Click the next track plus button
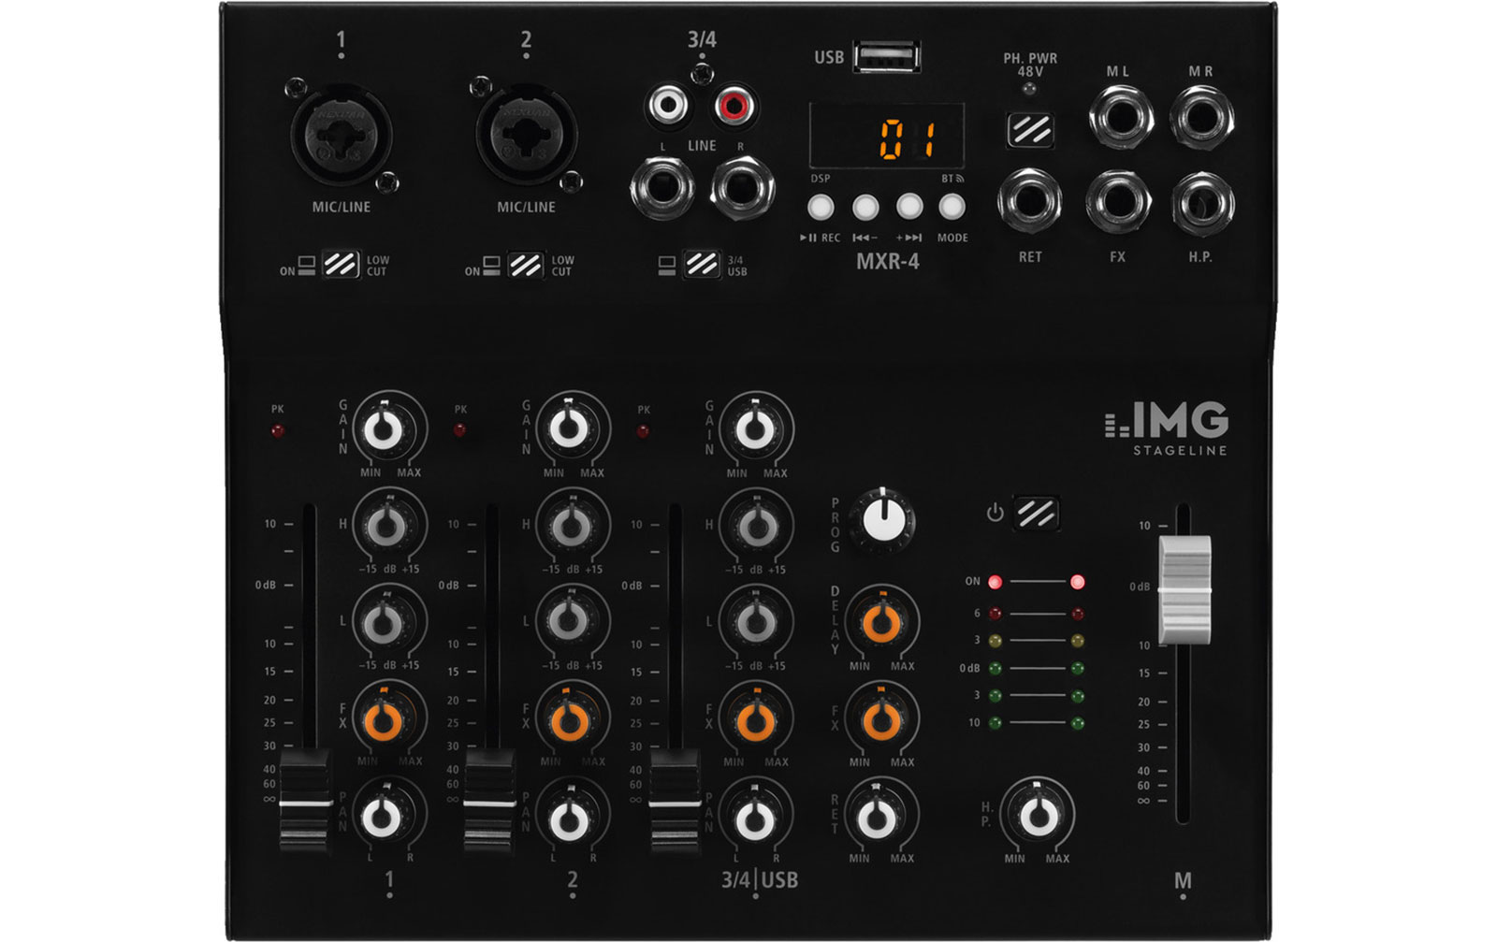 (909, 207)
